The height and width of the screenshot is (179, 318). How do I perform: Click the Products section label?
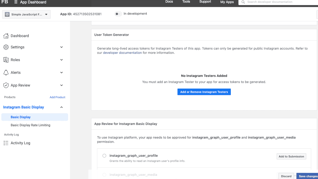(10, 97)
